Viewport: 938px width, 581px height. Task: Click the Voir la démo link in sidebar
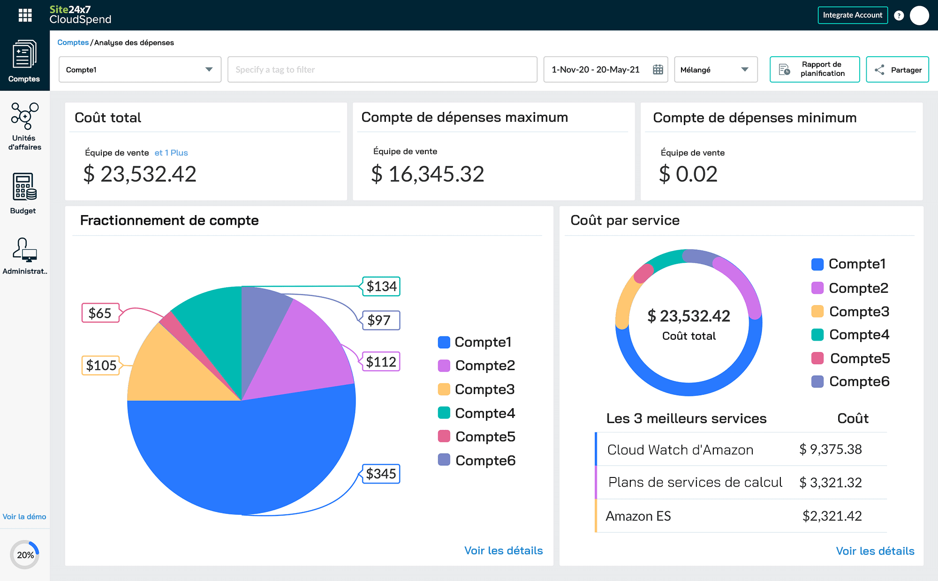tap(25, 516)
